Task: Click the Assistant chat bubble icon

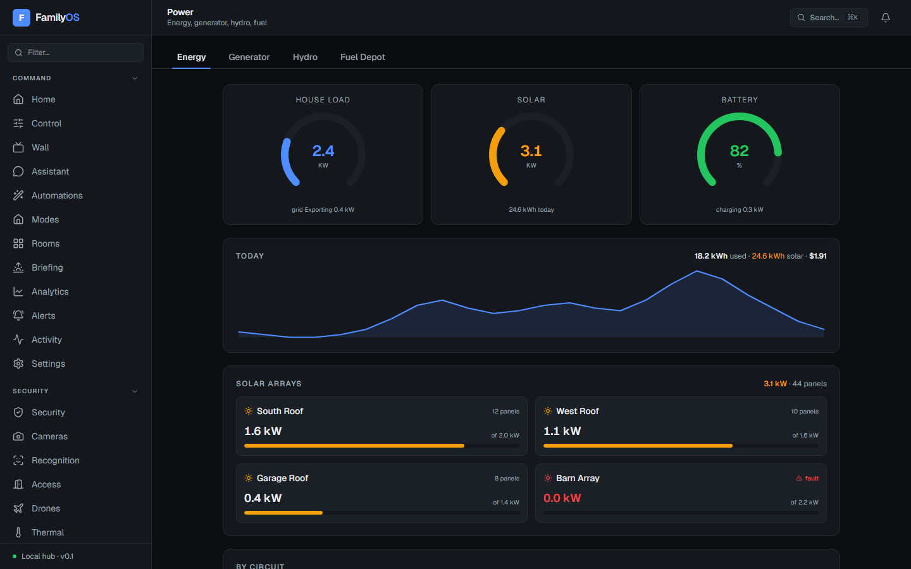Action: coord(18,171)
